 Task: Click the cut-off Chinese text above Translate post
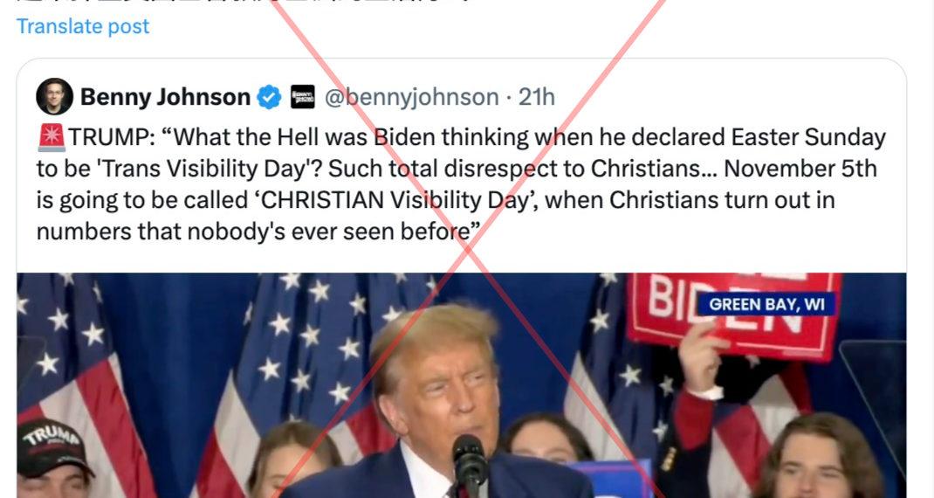[x=238, y=3]
